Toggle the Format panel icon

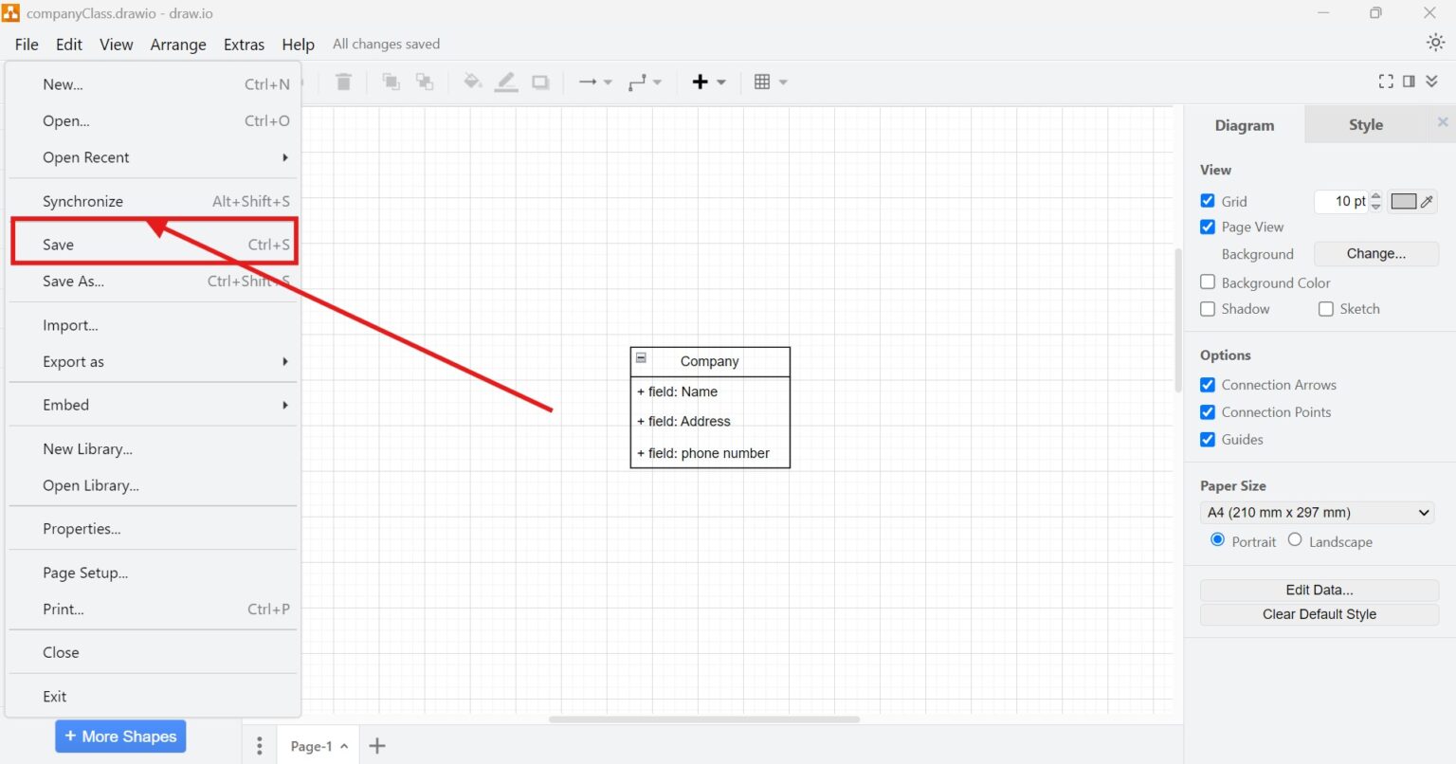coord(1410,82)
